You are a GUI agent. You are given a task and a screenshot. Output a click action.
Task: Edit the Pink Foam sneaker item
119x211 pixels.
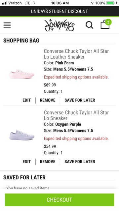(26, 100)
